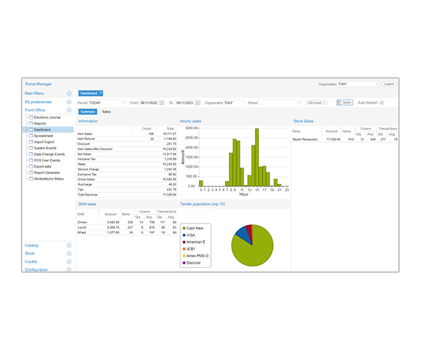
Task: Click the VISA legend swatch
Action: [x=184, y=235]
